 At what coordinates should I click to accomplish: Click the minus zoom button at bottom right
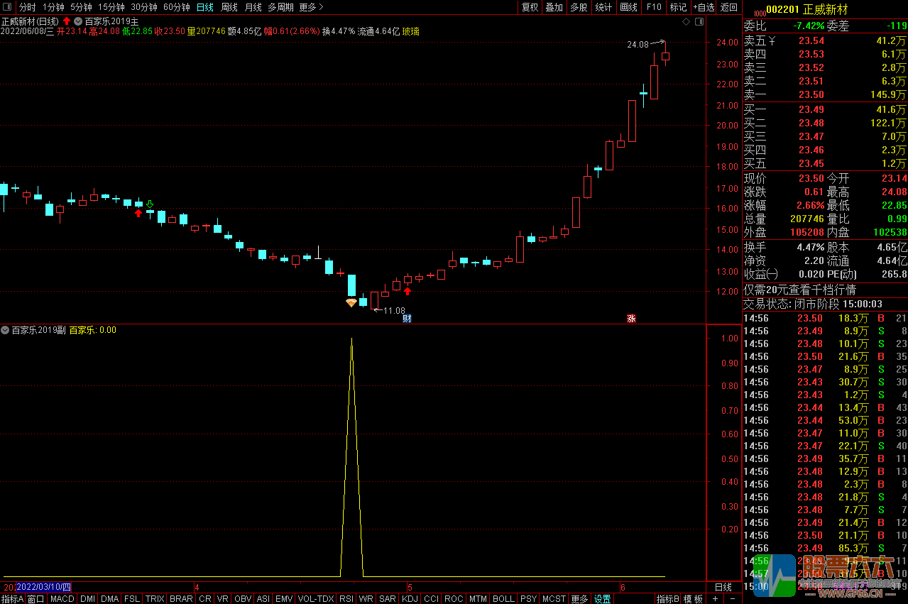click(732, 599)
